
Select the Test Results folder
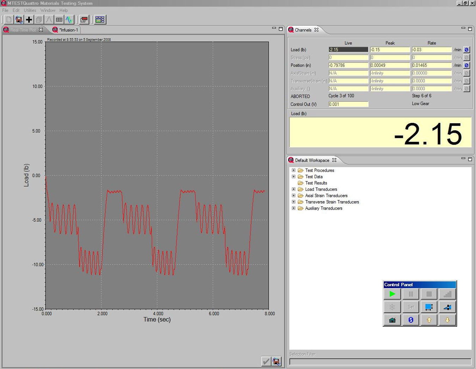(x=316, y=183)
